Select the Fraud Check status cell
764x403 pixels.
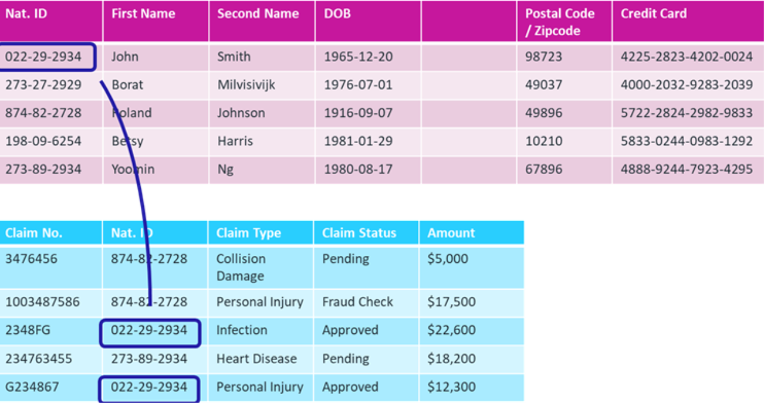[358, 302]
